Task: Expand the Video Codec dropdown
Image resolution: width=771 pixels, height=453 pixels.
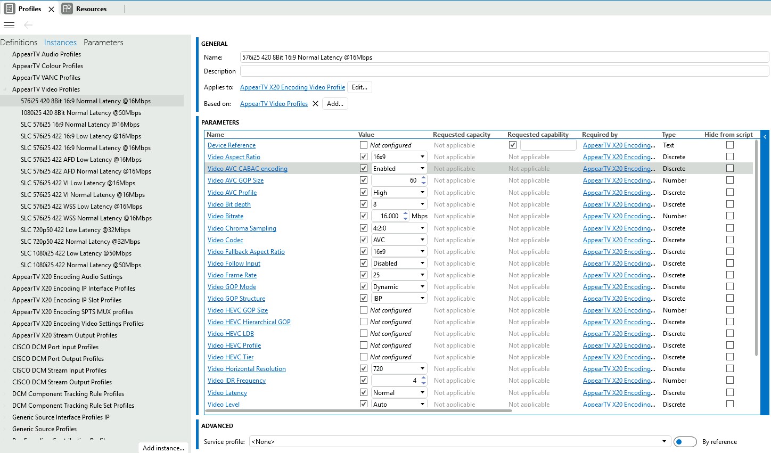Action: [x=422, y=240]
